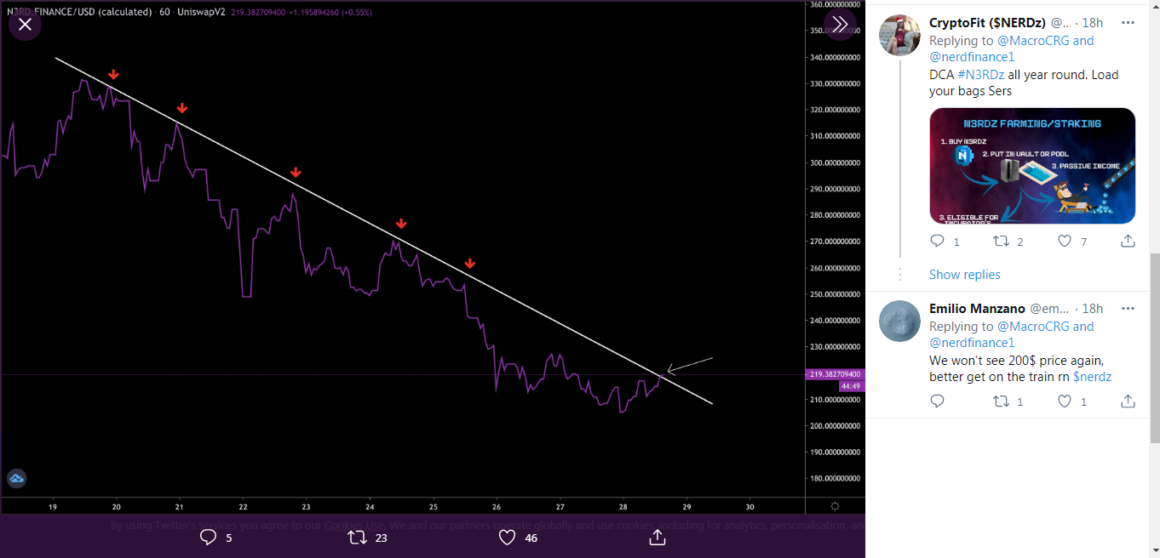Share the main tweet via the share icon
Screen dimensions: 1160x558
click(x=657, y=538)
